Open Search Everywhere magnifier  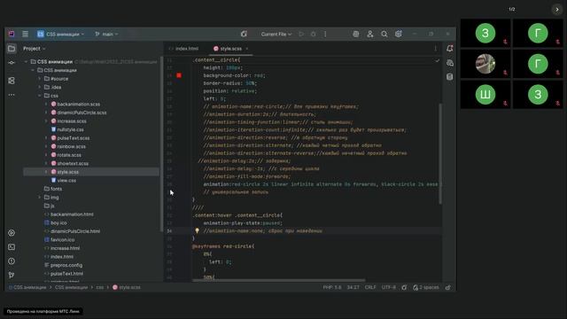tap(384, 34)
